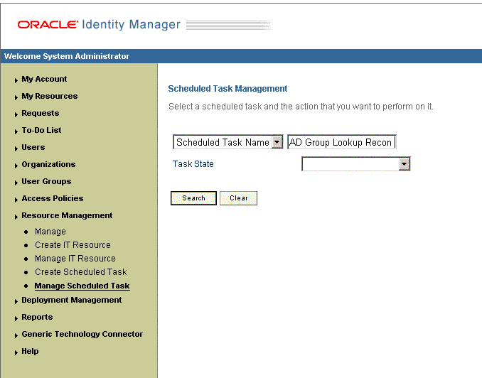Screen dimensions: 482x378
Task: Expand the User Groups arrow
Action: pos(16,183)
